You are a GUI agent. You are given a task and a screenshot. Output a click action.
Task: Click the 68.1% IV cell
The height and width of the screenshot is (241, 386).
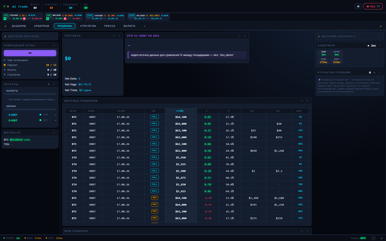coord(230,178)
